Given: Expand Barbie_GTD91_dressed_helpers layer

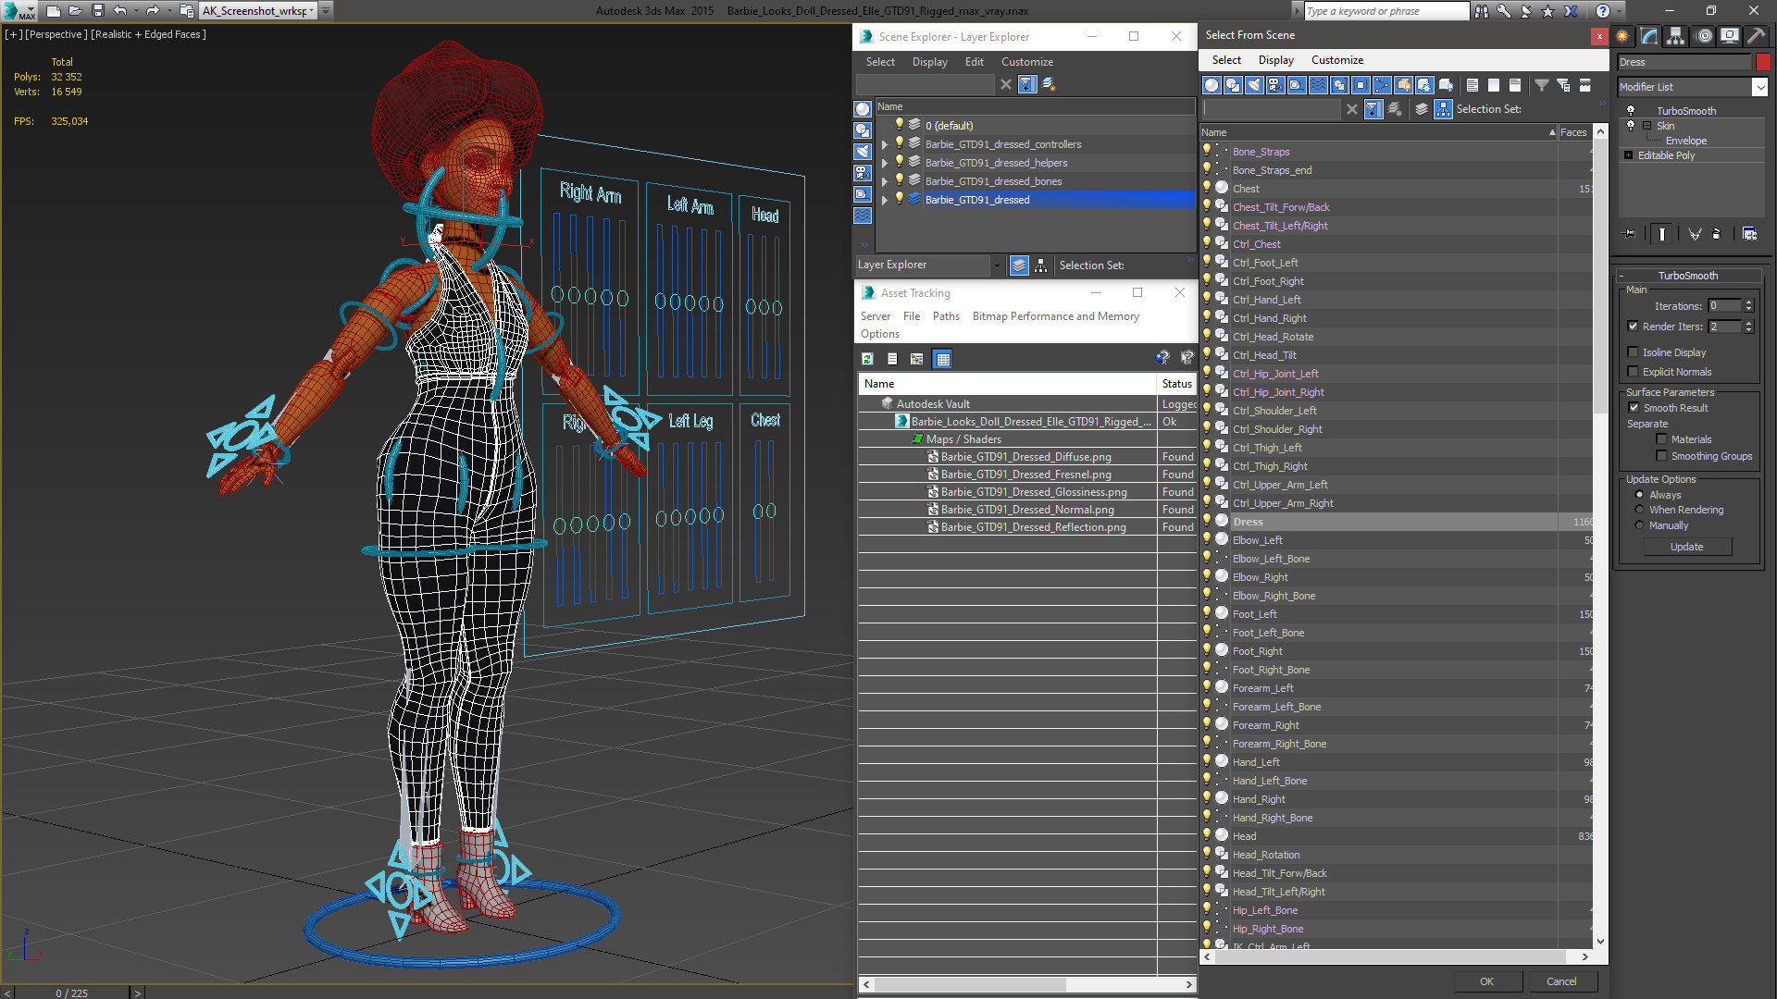Looking at the screenshot, I should [885, 163].
